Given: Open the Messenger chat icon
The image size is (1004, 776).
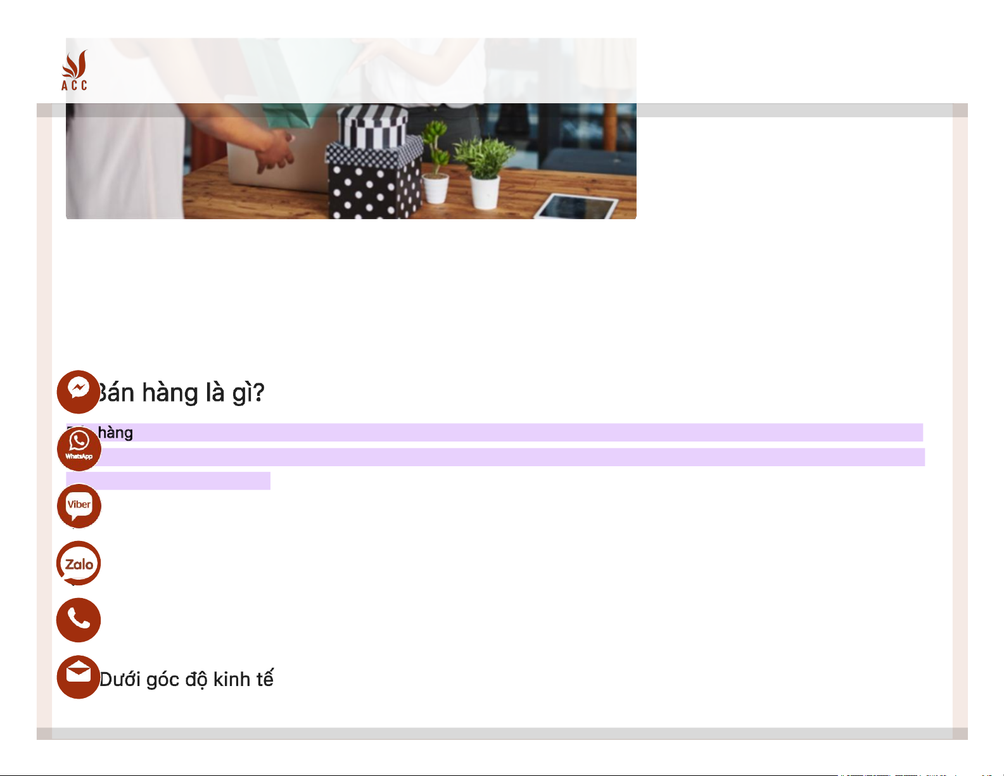Looking at the screenshot, I should (79, 391).
